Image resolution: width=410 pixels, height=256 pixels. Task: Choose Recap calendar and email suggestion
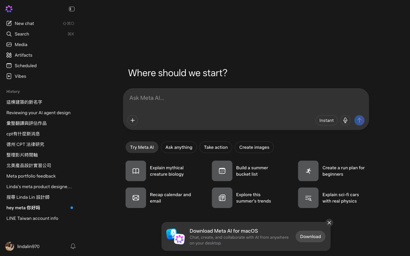pyautogui.click(x=170, y=198)
